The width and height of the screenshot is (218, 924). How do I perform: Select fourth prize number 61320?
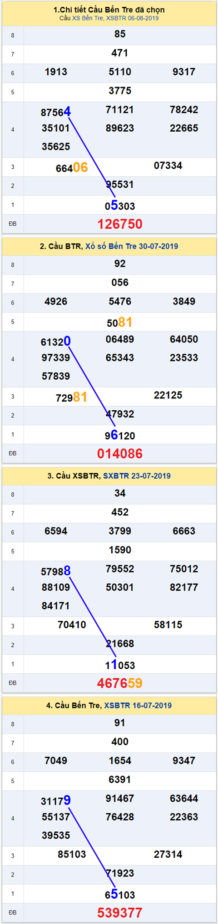56,341
